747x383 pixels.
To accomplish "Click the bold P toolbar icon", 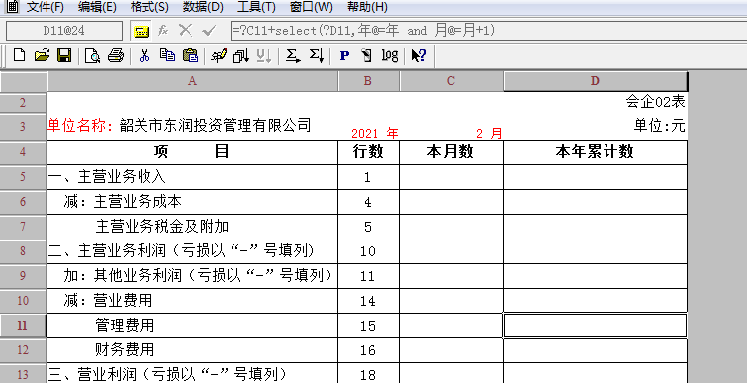I will click(344, 55).
